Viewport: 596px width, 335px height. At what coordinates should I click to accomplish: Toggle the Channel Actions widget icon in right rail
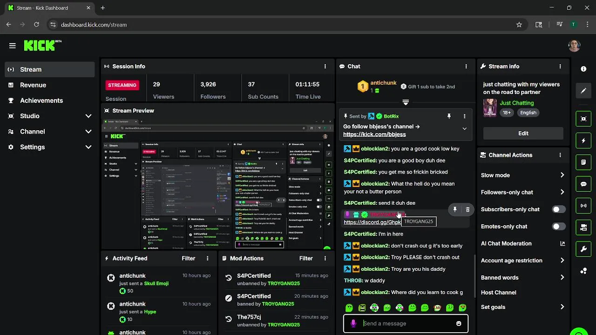[x=583, y=228]
